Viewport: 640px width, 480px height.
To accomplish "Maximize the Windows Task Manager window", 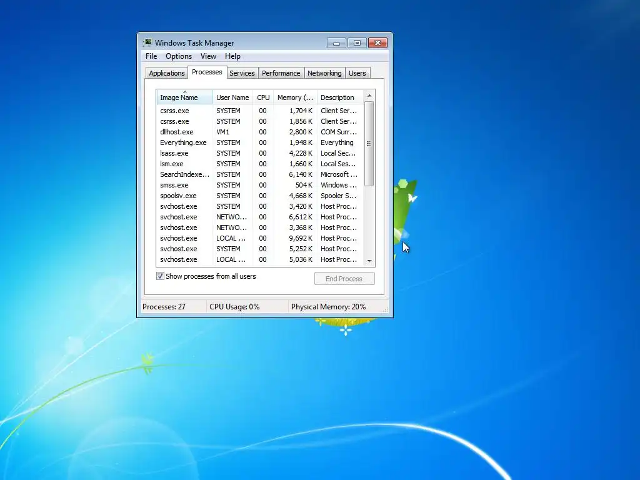I will click(x=357, y=43).
